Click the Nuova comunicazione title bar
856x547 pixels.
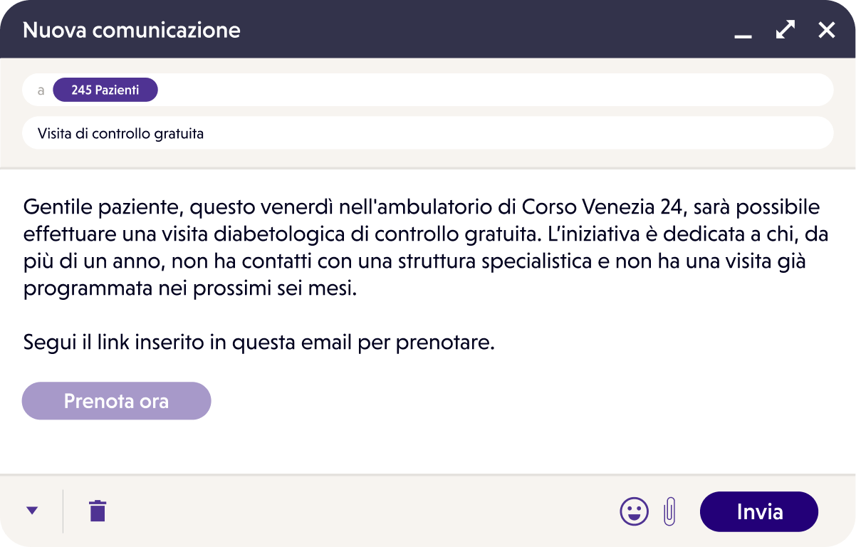pyautogui.click(x=131, y=30)
